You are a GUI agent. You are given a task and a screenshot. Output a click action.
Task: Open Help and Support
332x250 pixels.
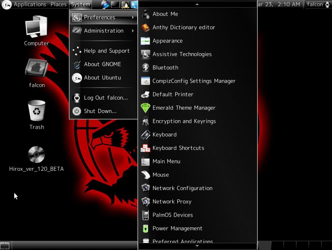pos(104,51)
